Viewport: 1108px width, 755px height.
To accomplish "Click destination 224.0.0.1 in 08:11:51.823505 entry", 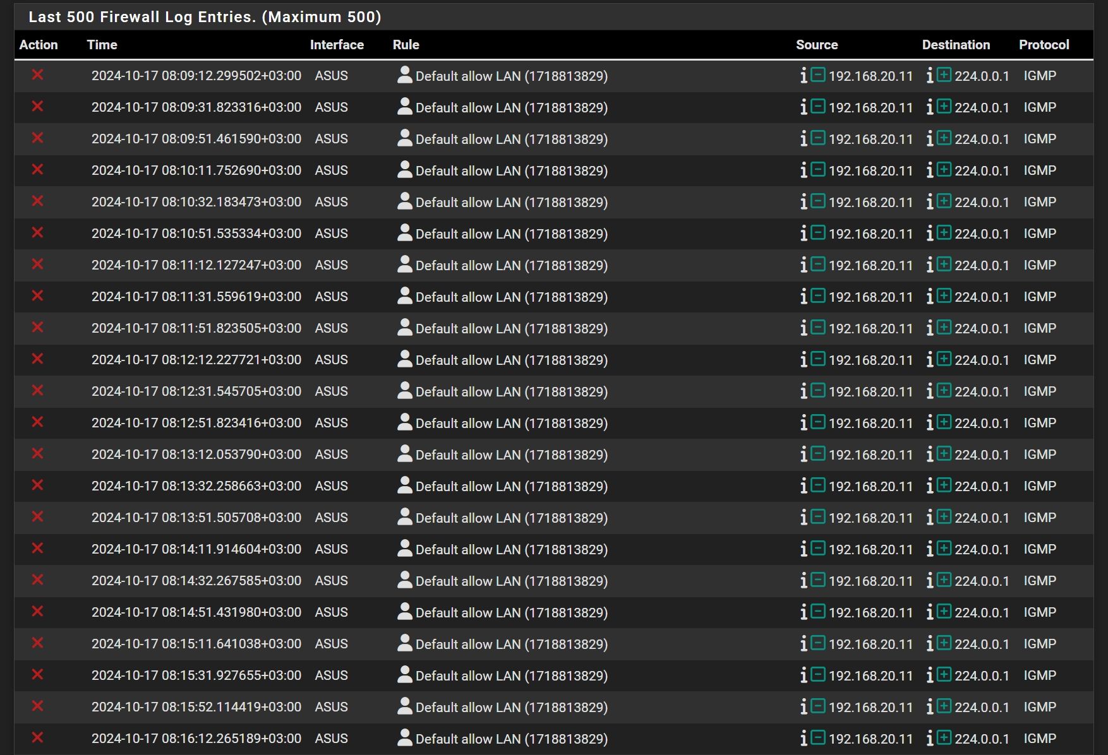I will [982, 329].
